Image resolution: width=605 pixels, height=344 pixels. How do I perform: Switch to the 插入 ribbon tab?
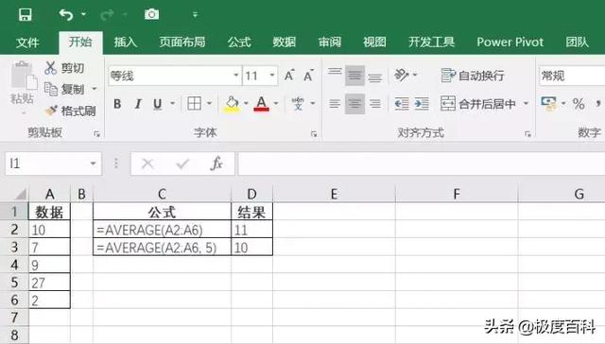tap(126, 42)
